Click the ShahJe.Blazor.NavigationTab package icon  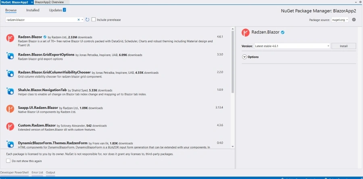10,91
